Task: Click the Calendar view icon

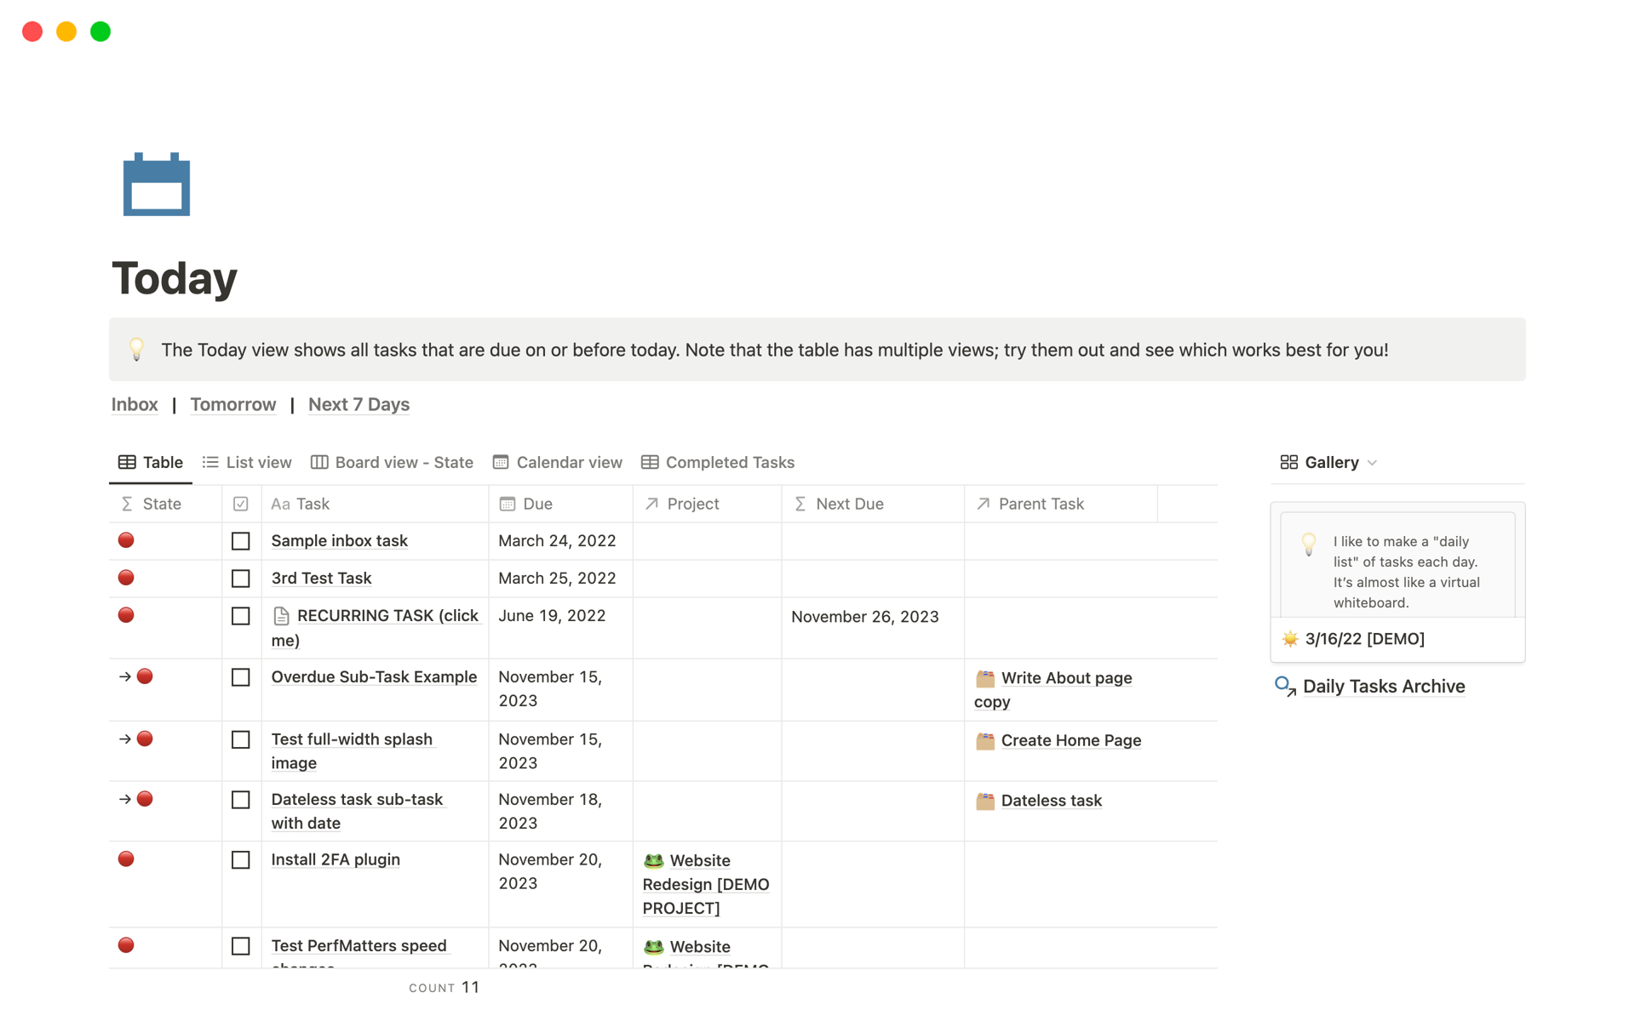Action: [x=502, y=462]
